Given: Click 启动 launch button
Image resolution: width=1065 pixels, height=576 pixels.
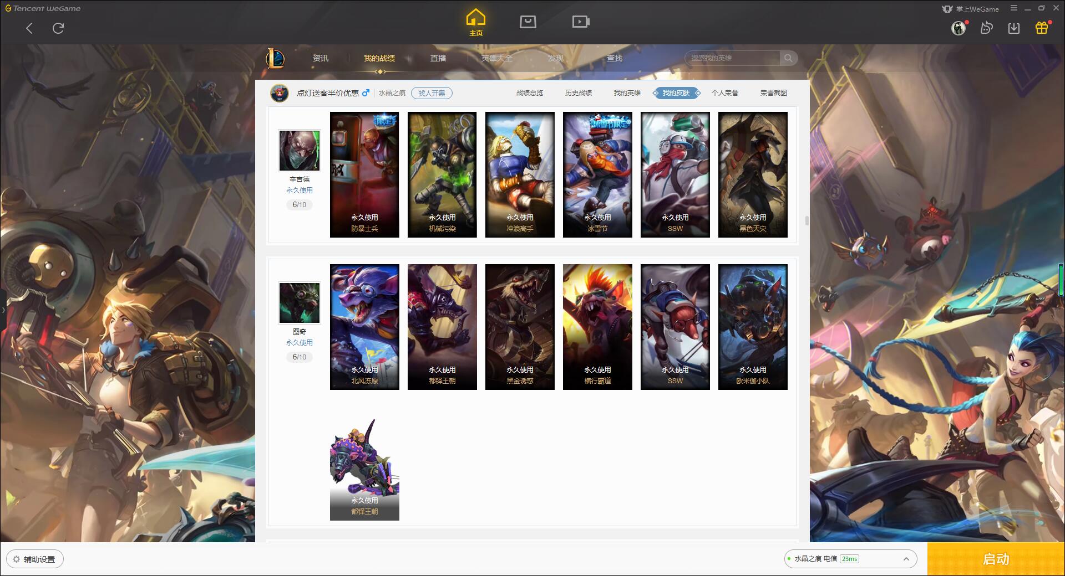Looking at the screenshot, I should click(x=996, y=559).
